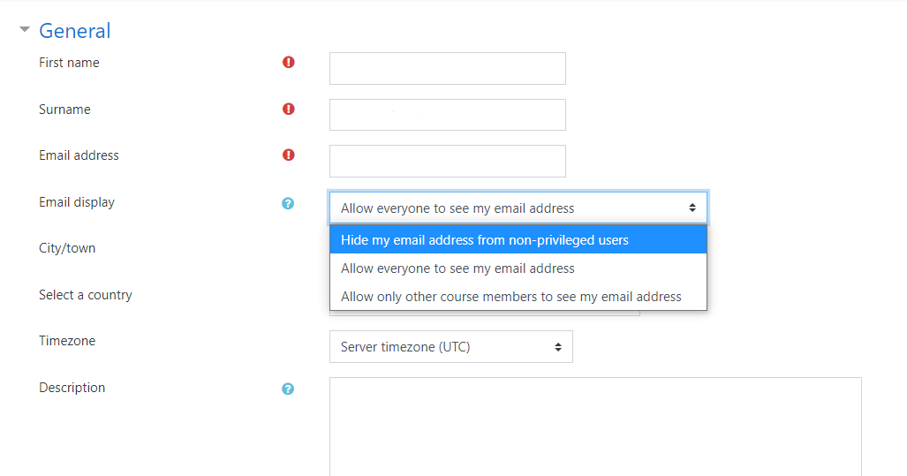The height and width of the screenshot is (476, 907).
Task: Focus the Email address text field
Action: (448, 161)
